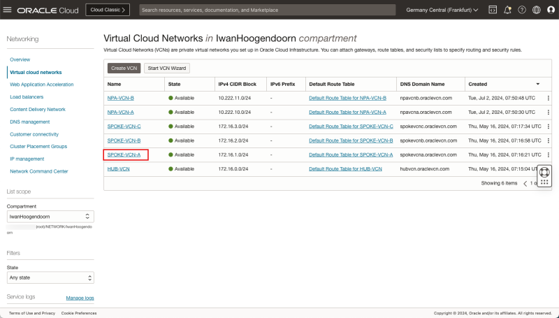Image resolution: width=559 pixels, height=318 pixels.
Task: Start the VCN Wizard
Action: pyautogui.click(x=167, y=68)
